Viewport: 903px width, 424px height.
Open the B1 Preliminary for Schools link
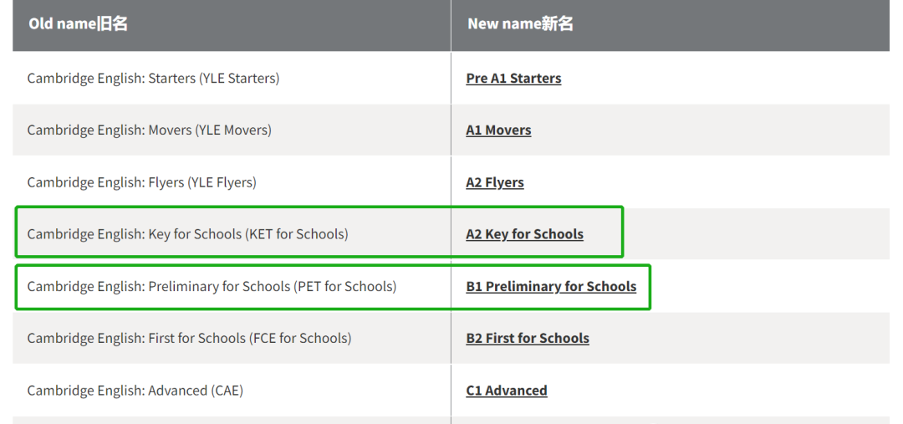tap(551, 286)
